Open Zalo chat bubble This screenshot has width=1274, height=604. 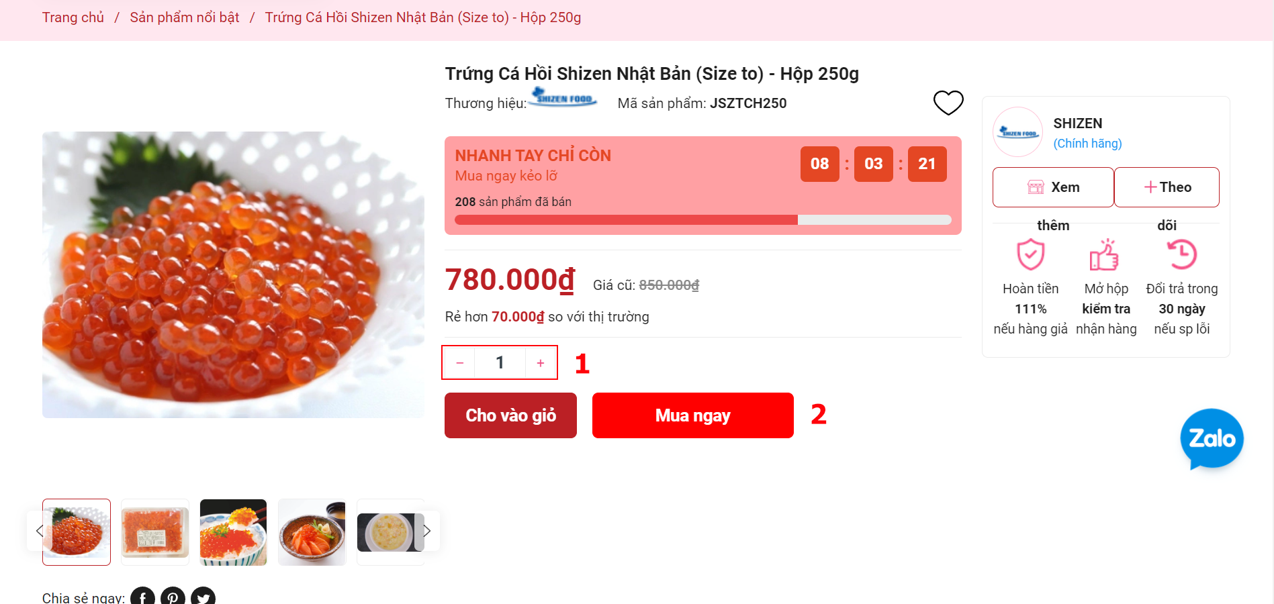click(x=1212, y=439)
